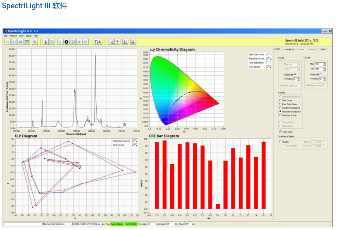Click the 'U,V Diagram' title
The width and height of the screenshot is (338, 230).
[26, 136]
